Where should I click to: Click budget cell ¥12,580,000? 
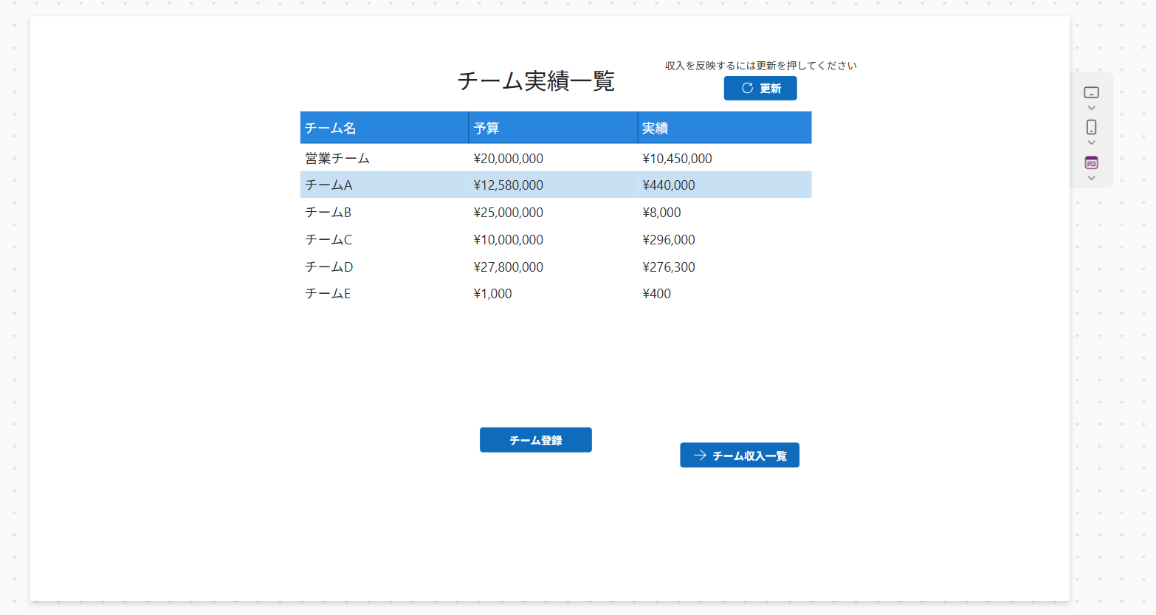pos(509,185)
